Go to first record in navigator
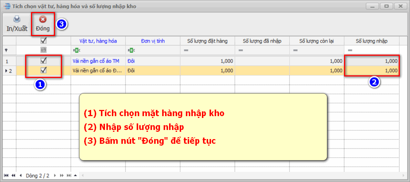Screen dimensions: 410x182 tap(6, 175)
